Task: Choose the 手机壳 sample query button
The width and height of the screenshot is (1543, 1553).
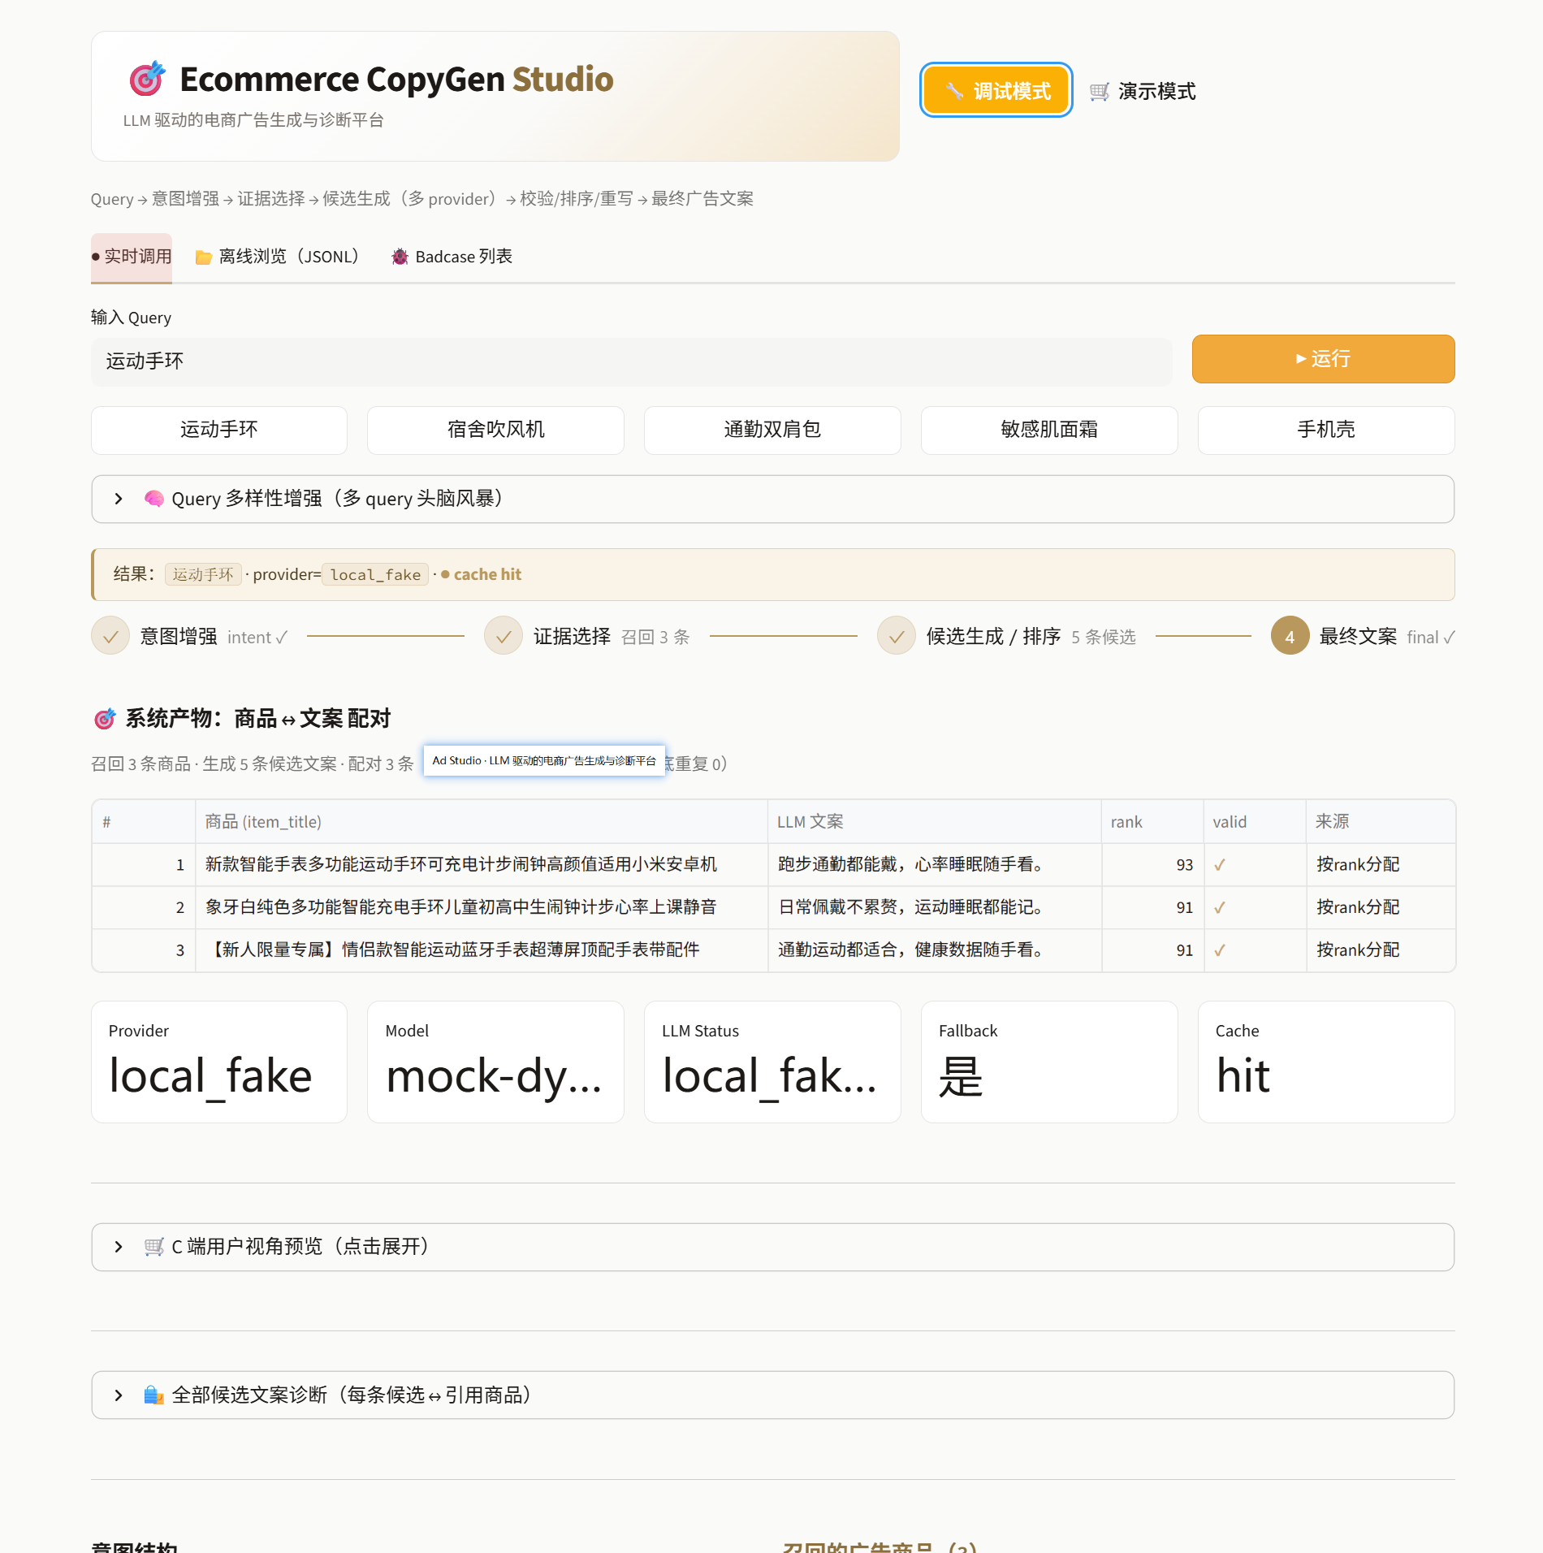Action: 1326,430
